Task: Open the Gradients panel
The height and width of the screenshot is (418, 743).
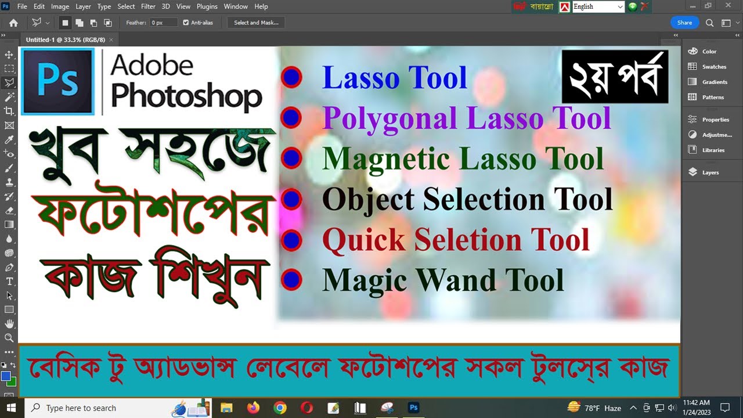Action: [x=708, y=82]
